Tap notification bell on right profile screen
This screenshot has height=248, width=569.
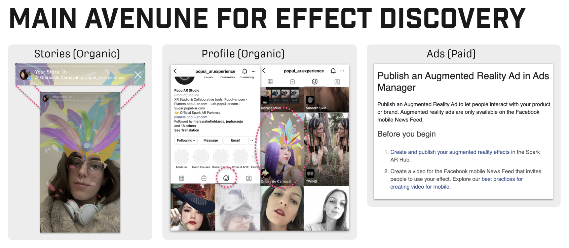[333, 71]
